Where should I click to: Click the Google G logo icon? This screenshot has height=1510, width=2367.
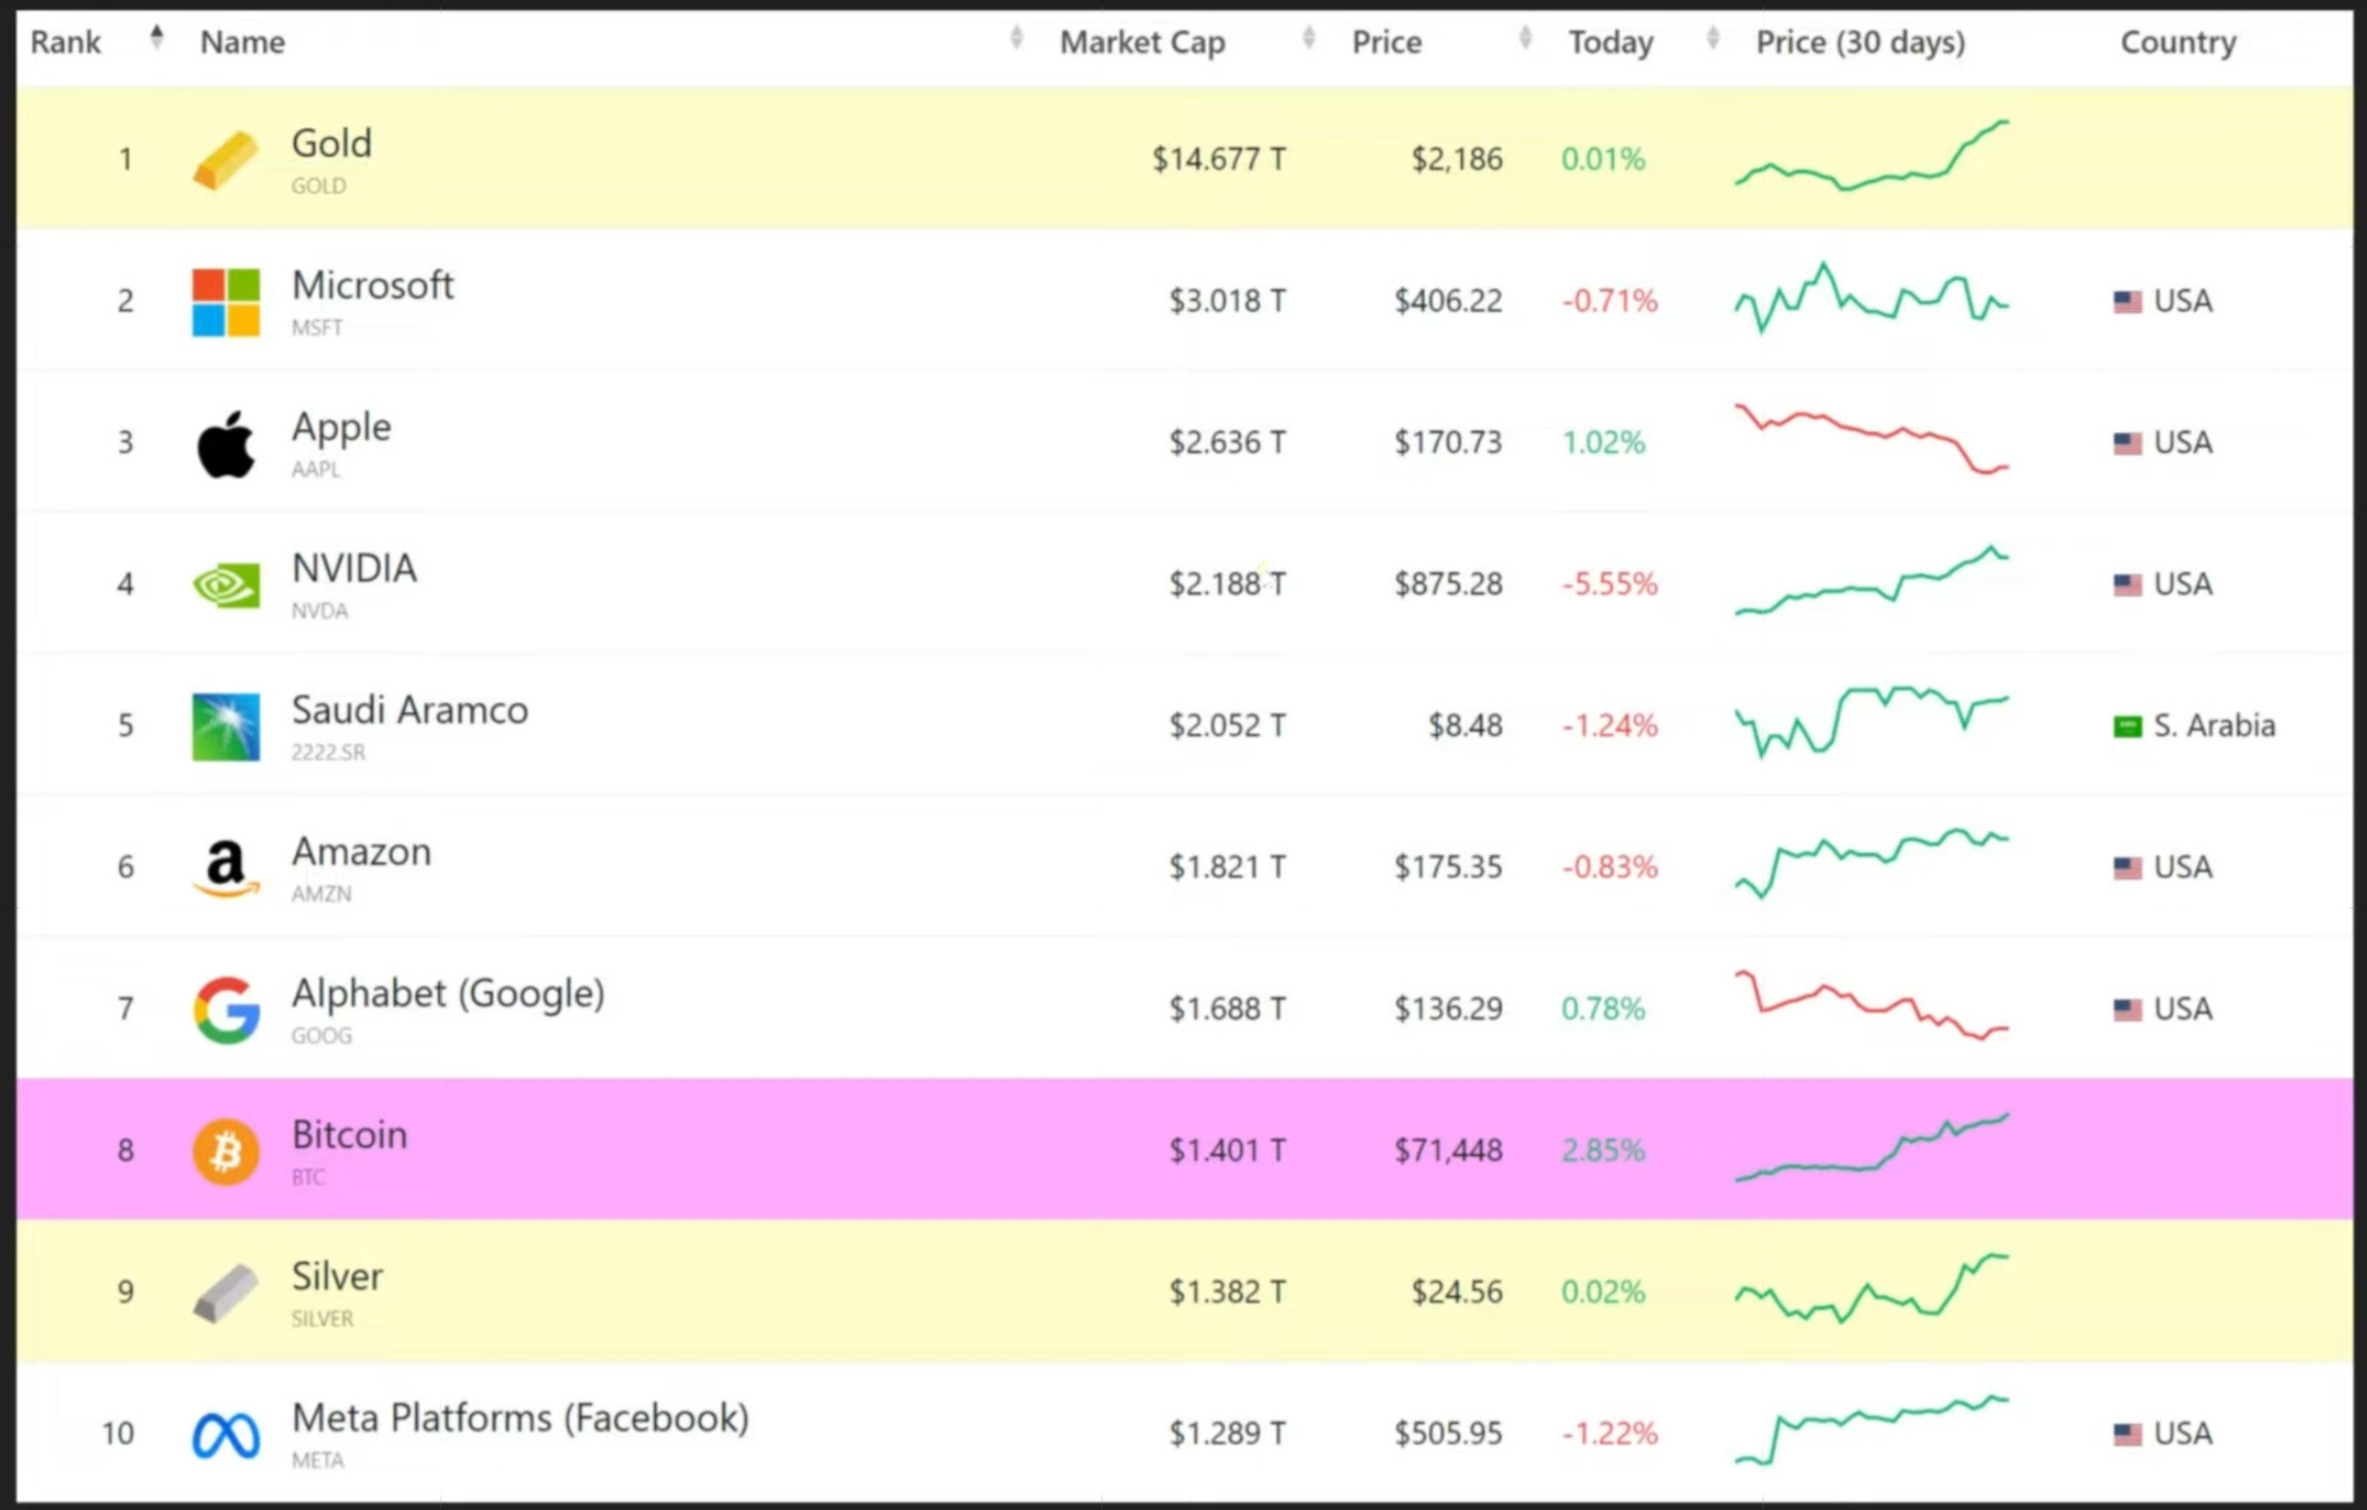point(226,1010)
